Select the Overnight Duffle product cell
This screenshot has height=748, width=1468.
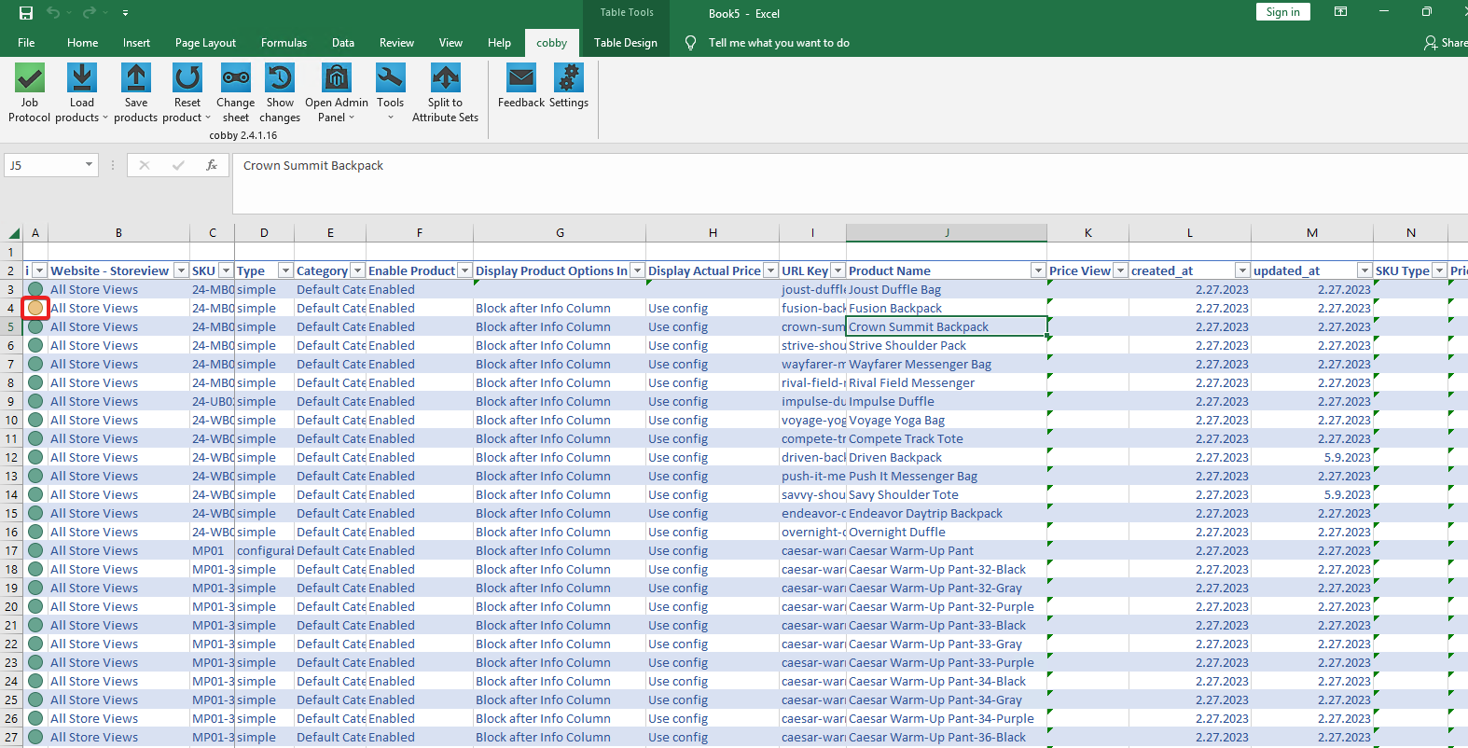pyautogui.click(x=947, y=532)
